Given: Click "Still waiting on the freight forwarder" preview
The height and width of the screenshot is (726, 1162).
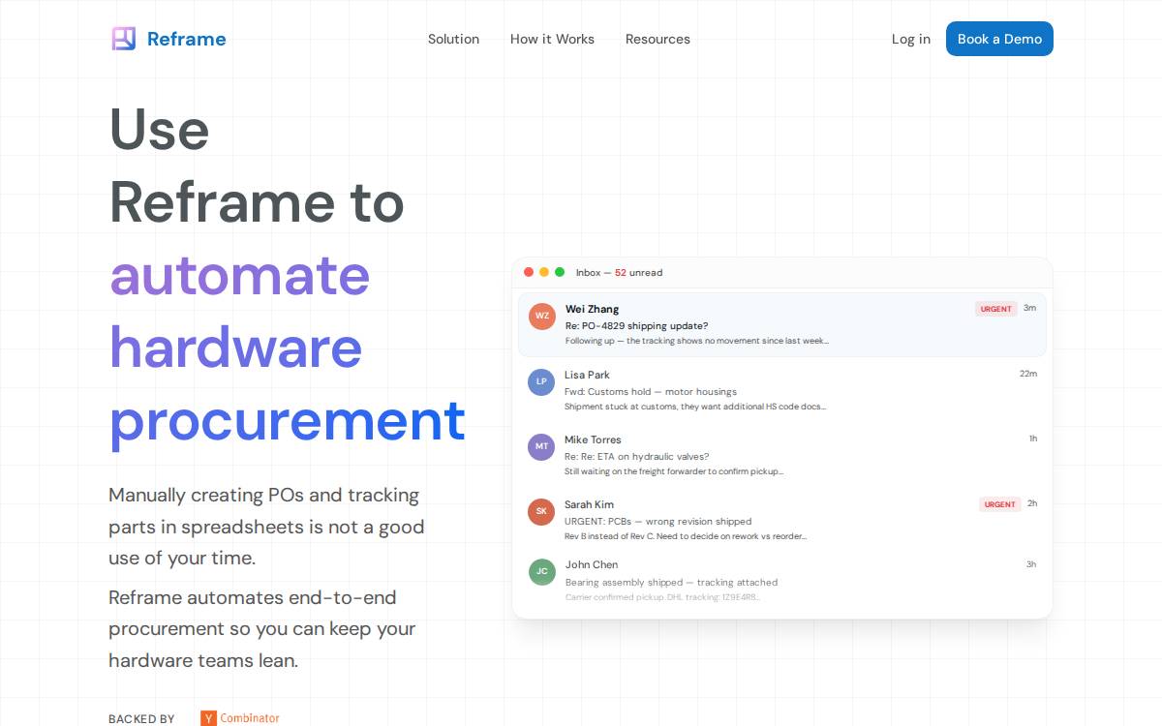Looking at the screenshot, I should [x=674, y=471].
